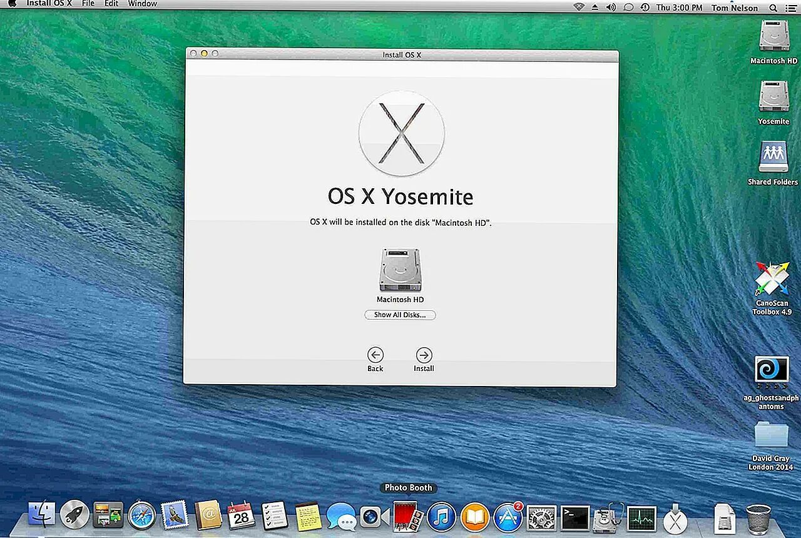This screenshot has width=801, height=538.
Task: Open the Tom Nelson user menu
Action: (735, 8)
